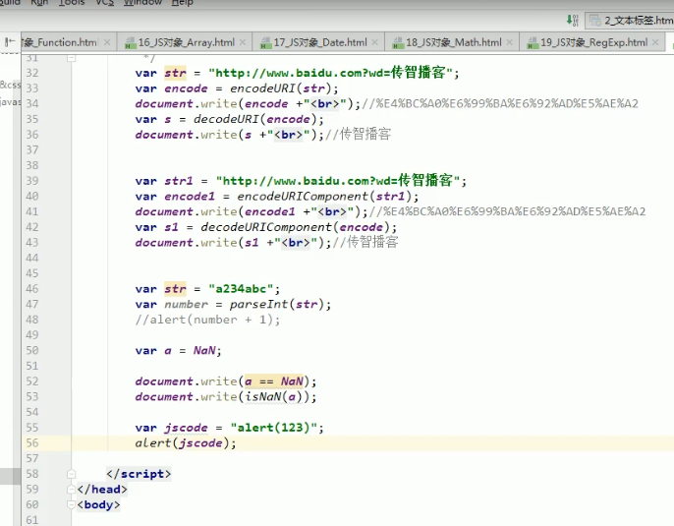The image size is (674, 526).
Task: Click encodeURI call on line 33
Action: tap(262, 88)
